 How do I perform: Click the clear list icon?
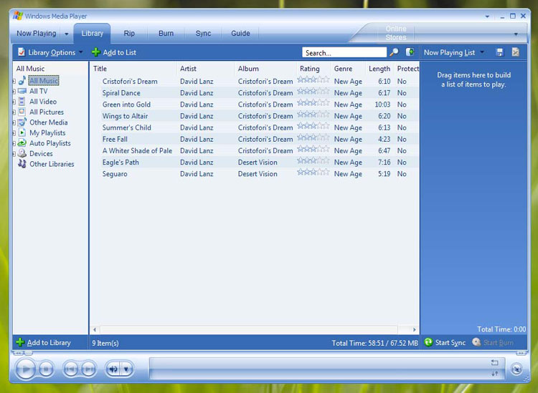[x=516, y=52]
